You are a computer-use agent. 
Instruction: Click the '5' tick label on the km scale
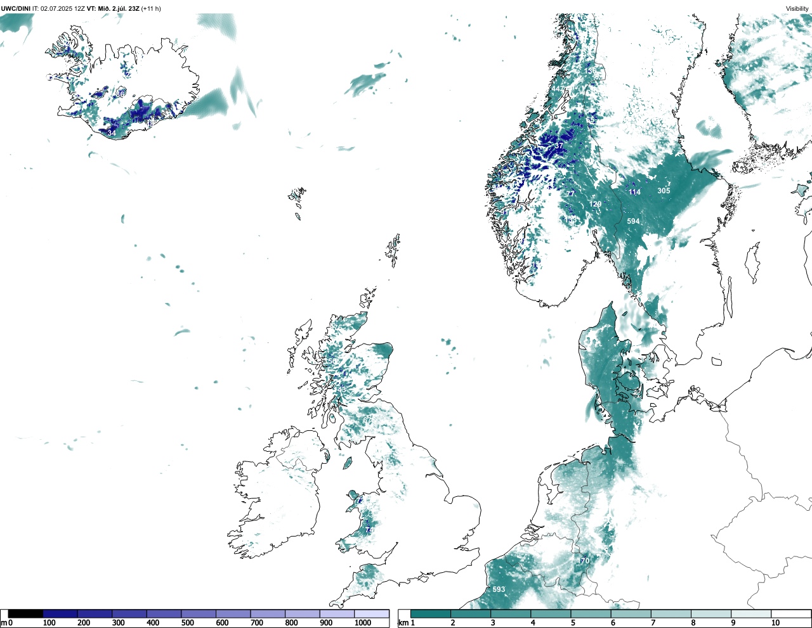coord(573,623)
